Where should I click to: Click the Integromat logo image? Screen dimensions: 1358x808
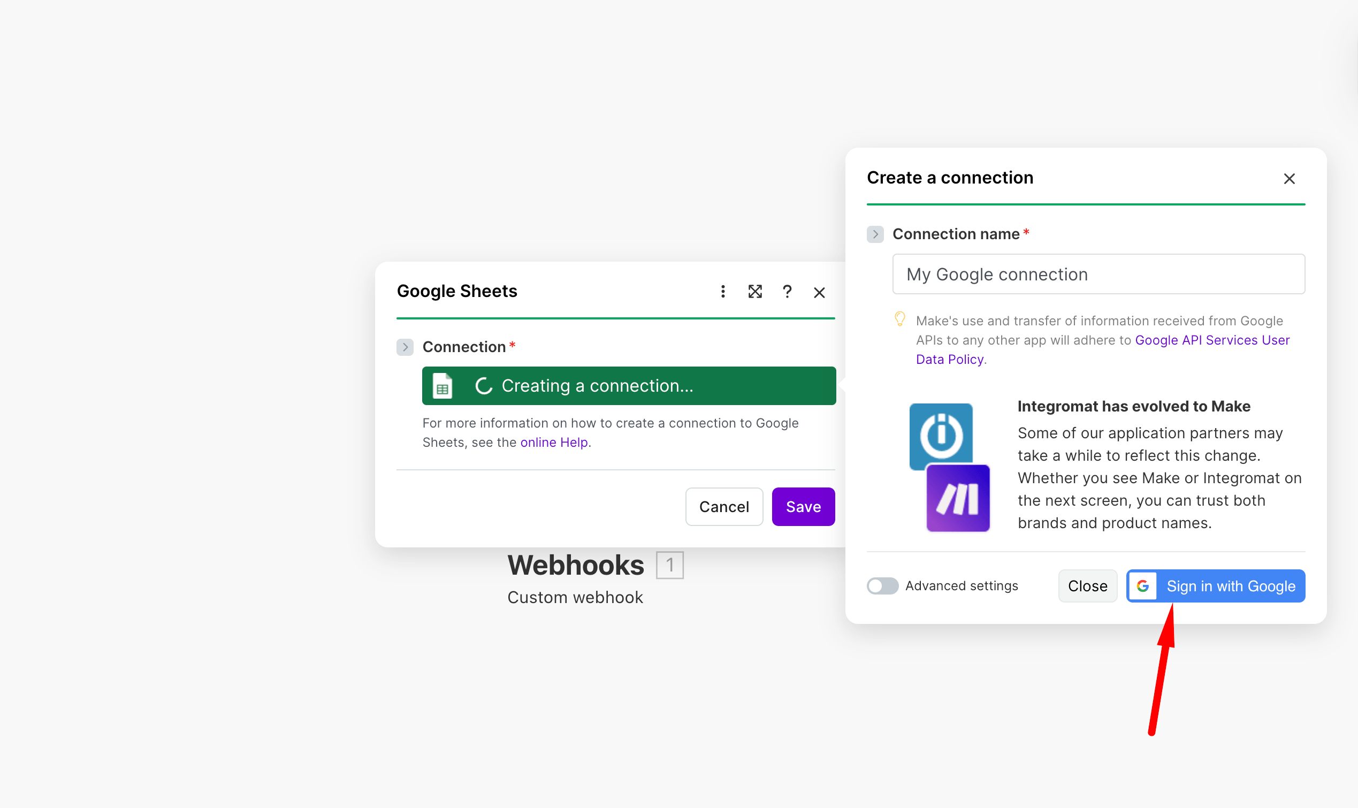coord(941,436)
